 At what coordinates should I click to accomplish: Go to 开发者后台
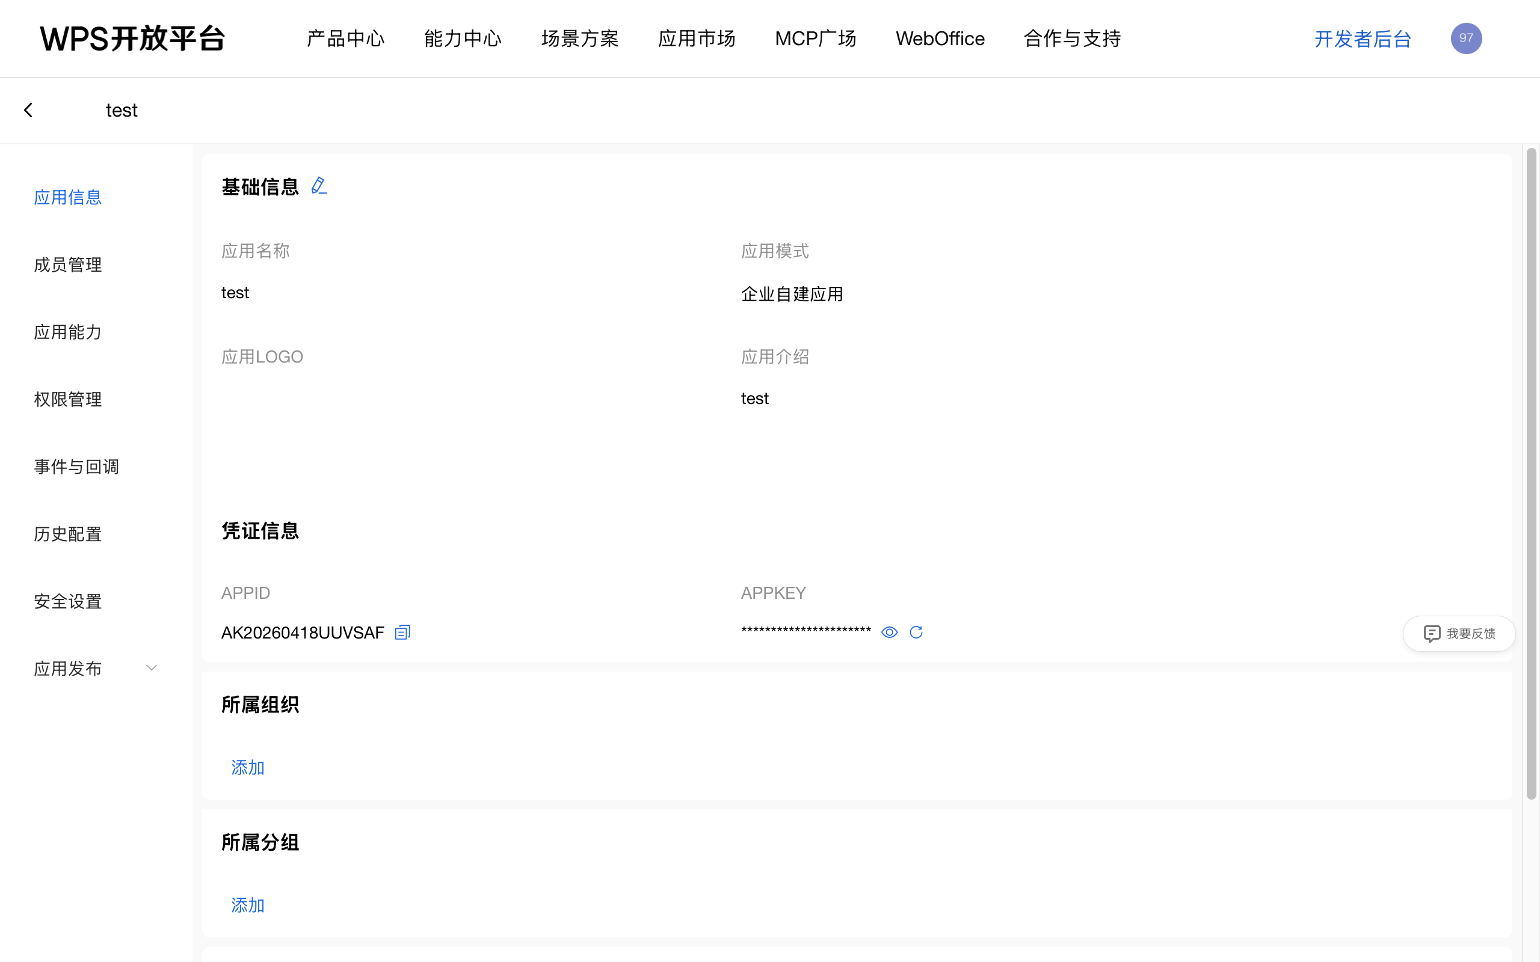pyautogui.click(x=1362, y=38)
